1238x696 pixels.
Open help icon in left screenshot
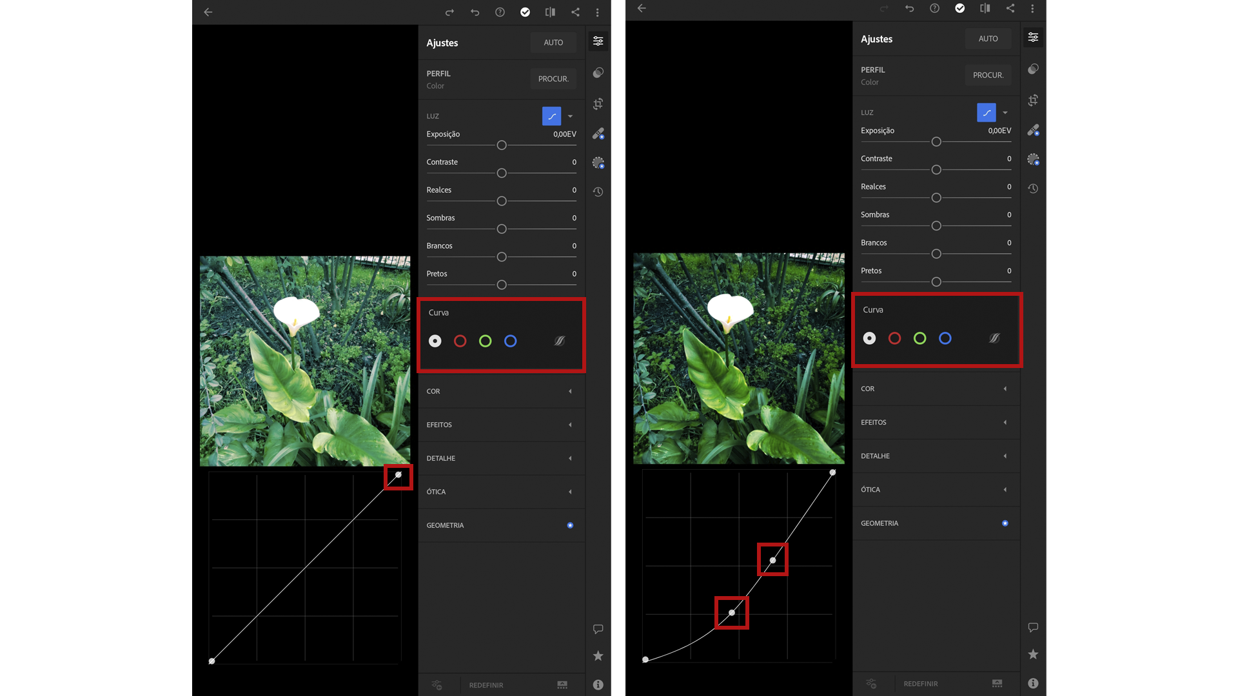[500, 12]
